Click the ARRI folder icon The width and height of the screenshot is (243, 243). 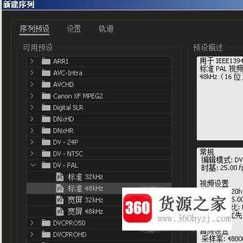pos(46,61)
